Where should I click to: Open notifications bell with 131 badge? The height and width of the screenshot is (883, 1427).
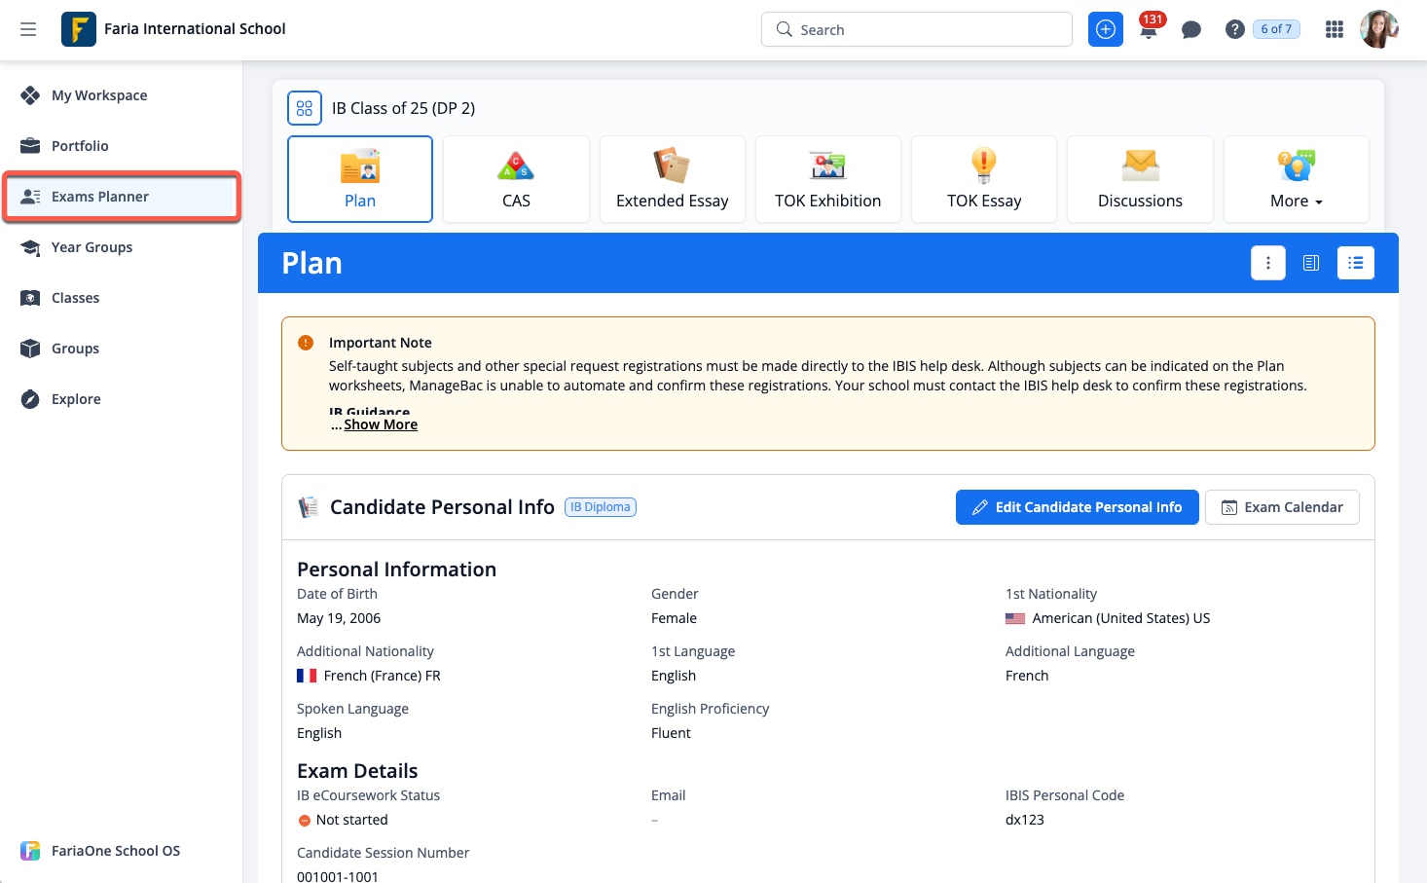coord(1149,29)
